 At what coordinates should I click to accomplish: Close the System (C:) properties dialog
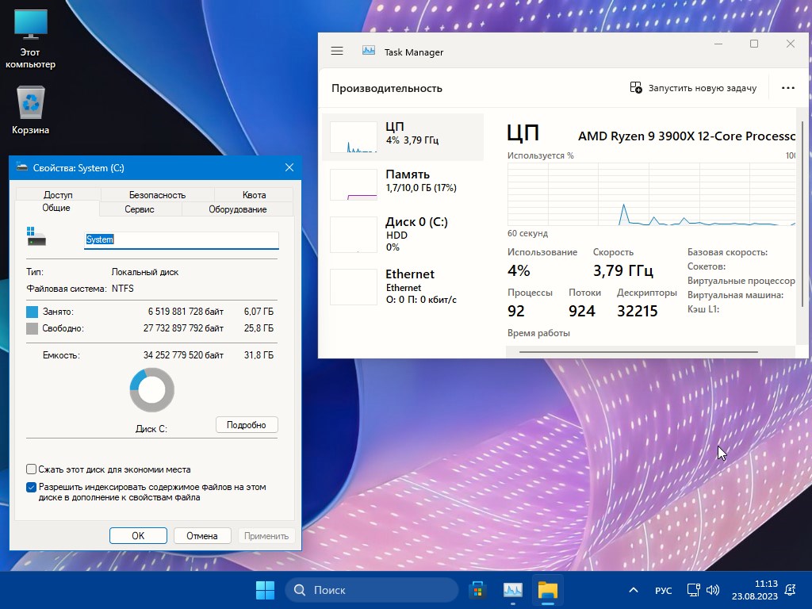[x=289, y=167]
